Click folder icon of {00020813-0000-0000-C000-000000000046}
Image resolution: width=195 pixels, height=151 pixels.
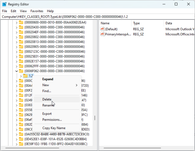pyautogui.click(x=21, y=42)
